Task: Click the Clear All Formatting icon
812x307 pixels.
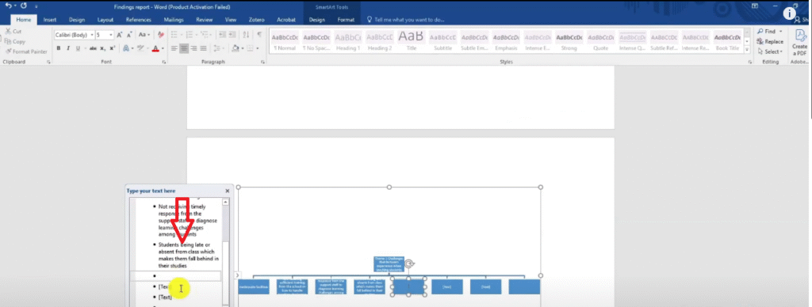Action: coord(160,35)
